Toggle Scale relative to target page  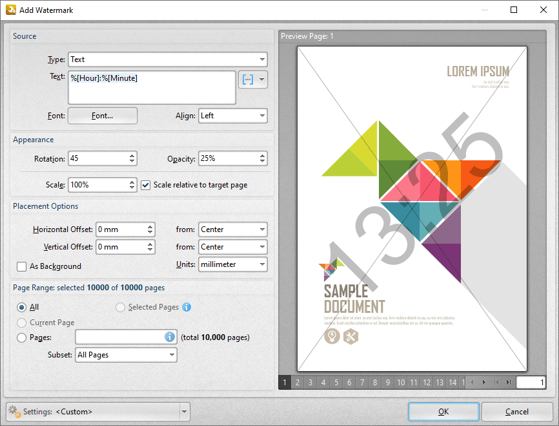[x=146, y=185]
